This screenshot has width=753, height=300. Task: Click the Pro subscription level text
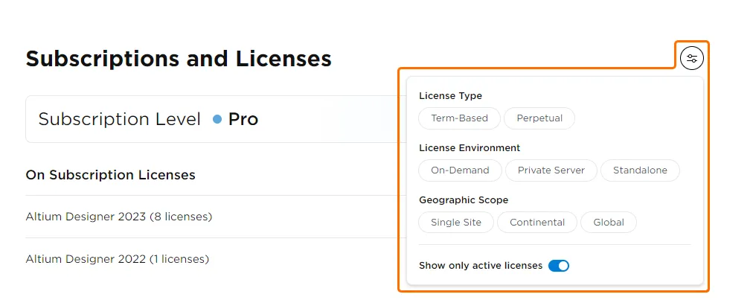coord(243,119)
